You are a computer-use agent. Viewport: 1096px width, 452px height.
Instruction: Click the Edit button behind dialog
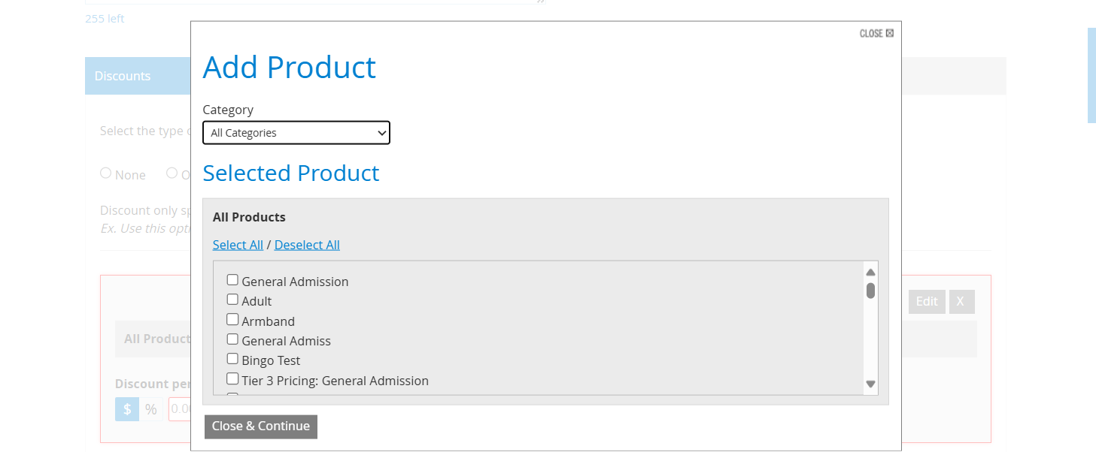(x=926, y=301)
